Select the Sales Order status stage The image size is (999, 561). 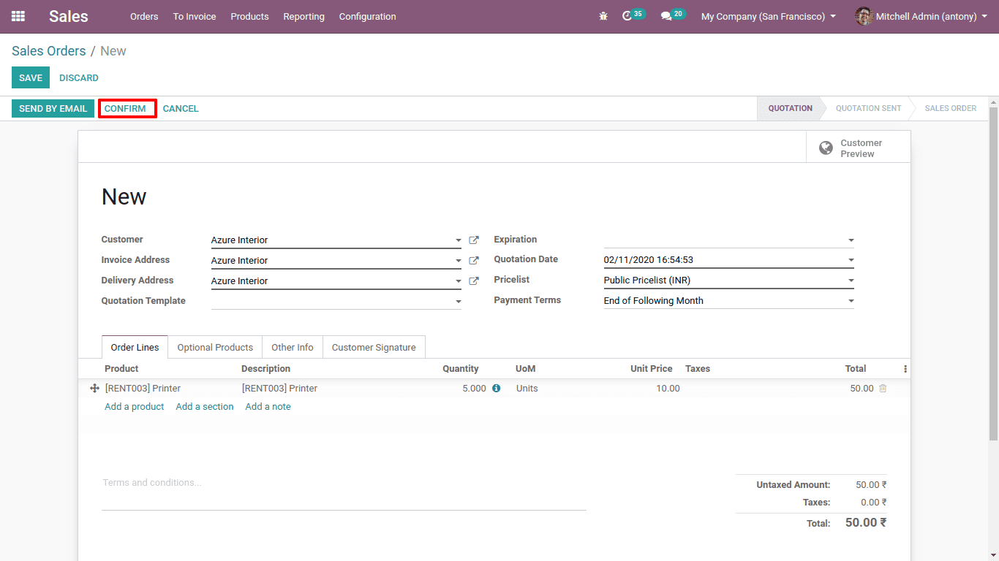point(950,108)
